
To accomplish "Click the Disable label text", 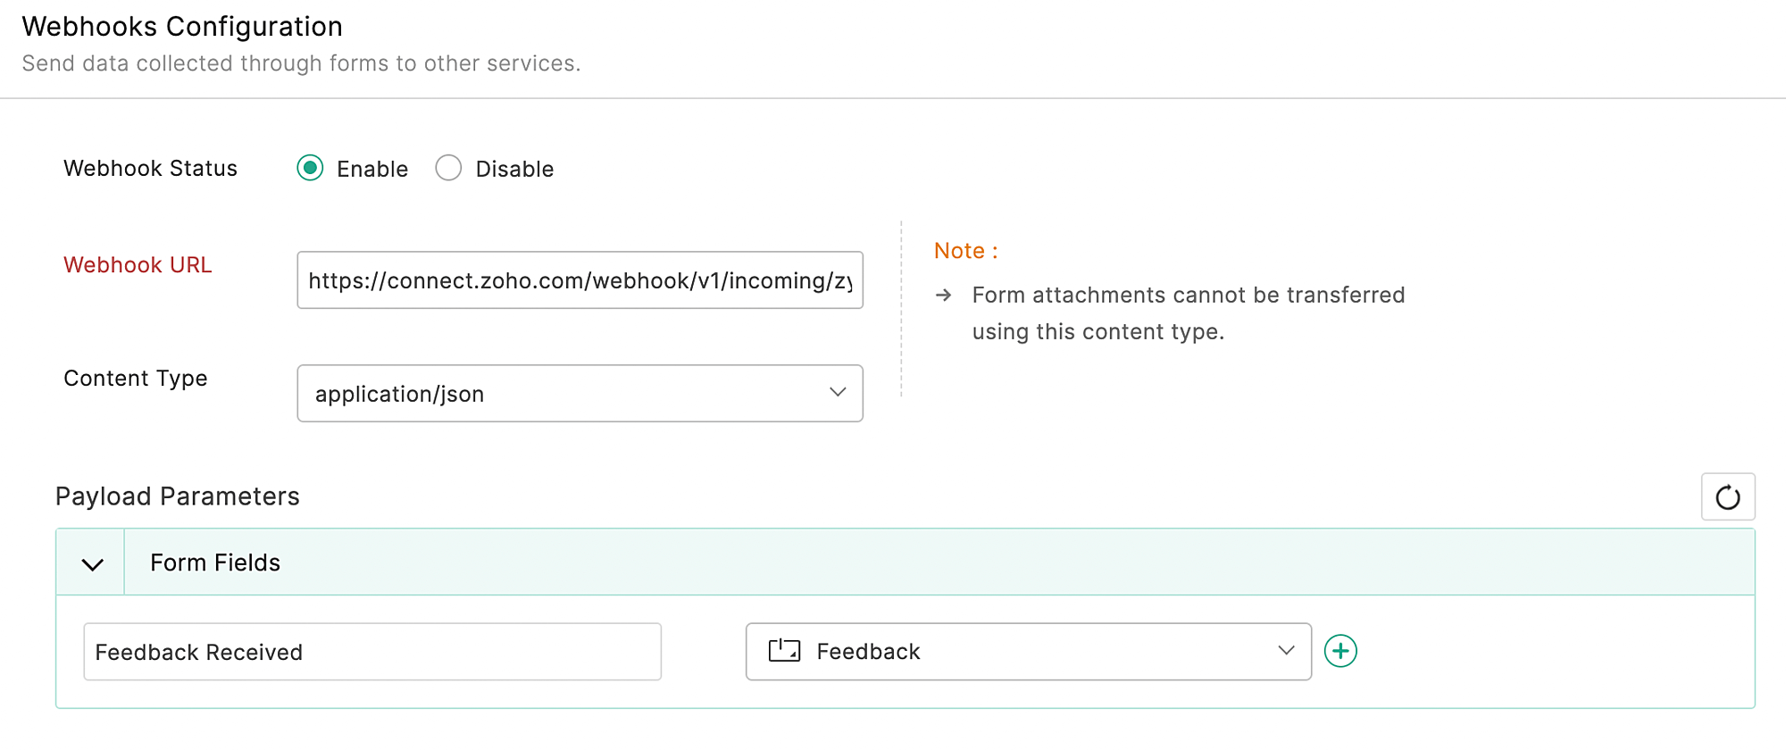I will click(514, 170).
